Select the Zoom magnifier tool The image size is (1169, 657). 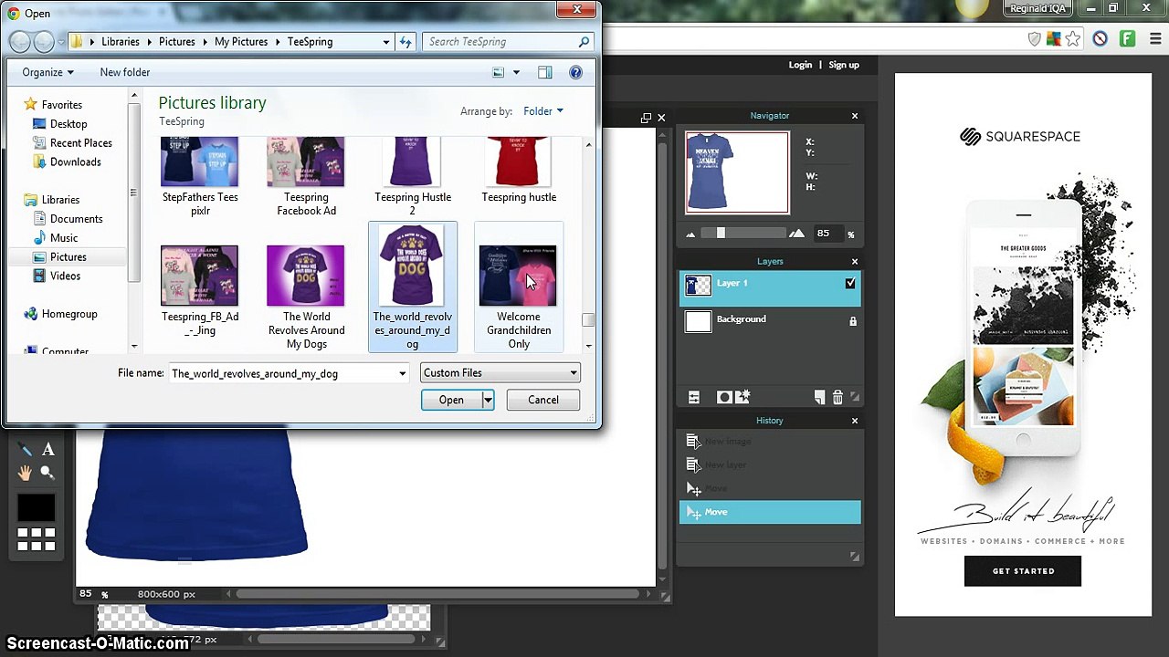(x=47, y=472)
